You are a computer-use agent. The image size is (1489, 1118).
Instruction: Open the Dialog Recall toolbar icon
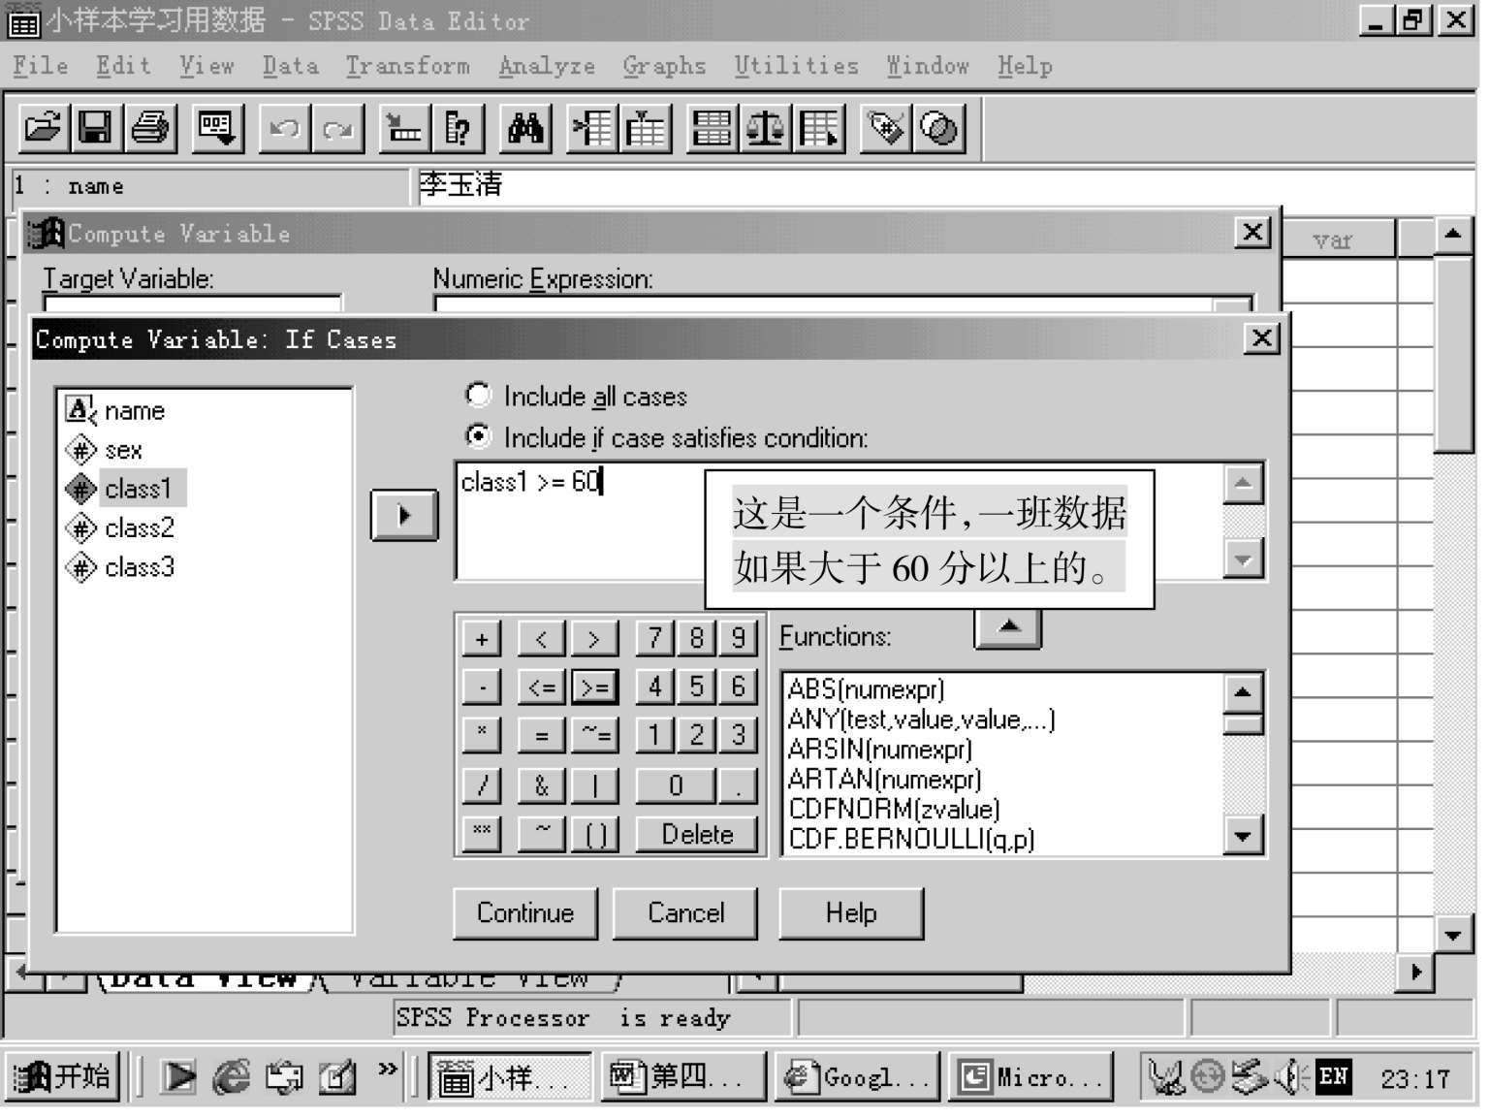pyautogui.click(x=216, y=128)
